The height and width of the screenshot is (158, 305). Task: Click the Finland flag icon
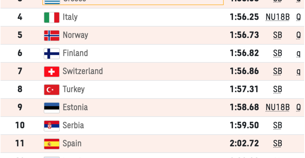(x=52, y=53)
